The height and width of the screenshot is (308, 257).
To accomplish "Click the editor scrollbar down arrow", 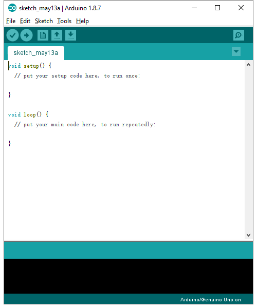I will [x=249, y=235].
